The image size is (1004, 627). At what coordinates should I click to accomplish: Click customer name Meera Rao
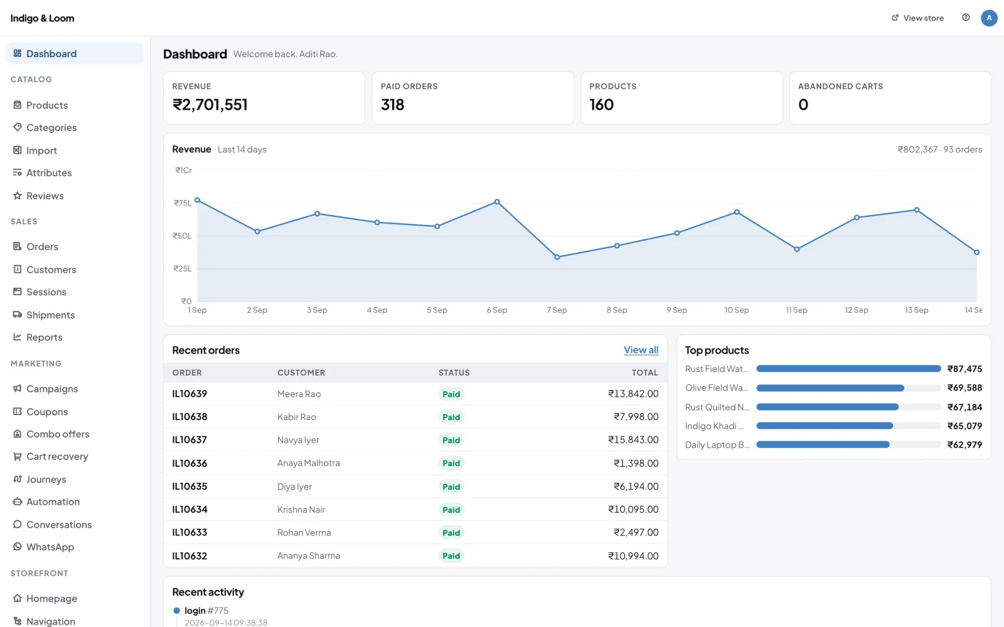(x=299, y=394)
